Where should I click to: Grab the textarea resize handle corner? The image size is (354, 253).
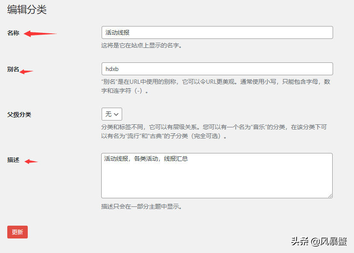pyautogui.click(x=330, y=196)
